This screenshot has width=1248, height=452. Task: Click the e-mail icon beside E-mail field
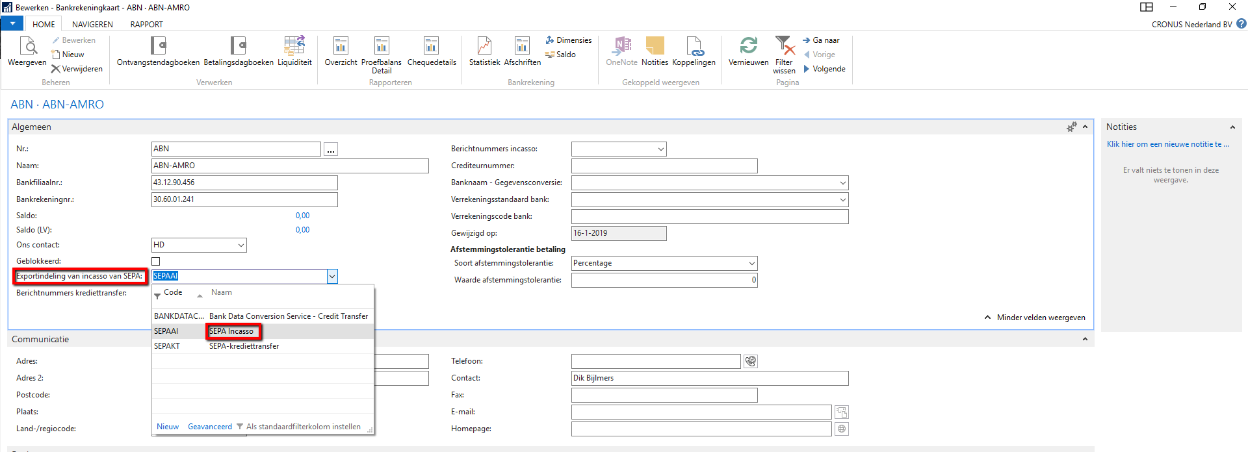click(842, 412)
